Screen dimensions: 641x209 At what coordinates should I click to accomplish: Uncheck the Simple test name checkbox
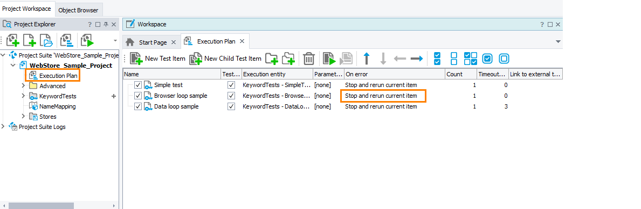[x=138, y=85]
